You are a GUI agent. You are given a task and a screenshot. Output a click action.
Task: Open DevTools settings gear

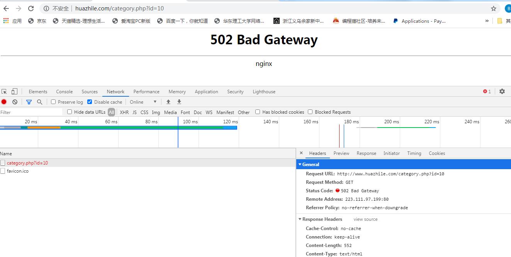tap(502, 91)
